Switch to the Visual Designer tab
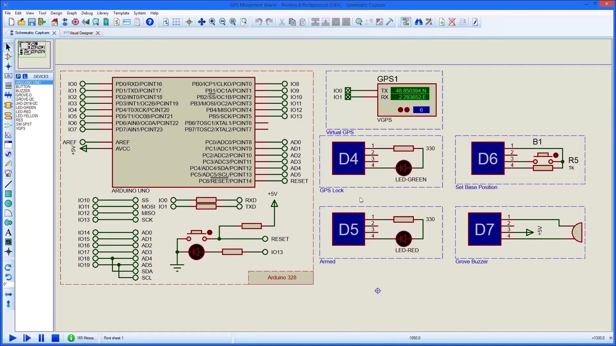This screenshot has height=346, width=616. [81, 33]
